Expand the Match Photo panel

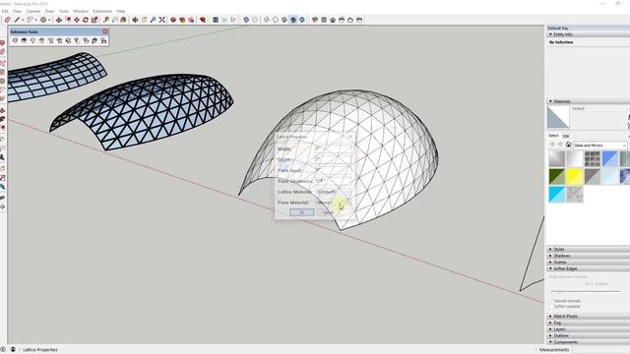pos(550,317)
